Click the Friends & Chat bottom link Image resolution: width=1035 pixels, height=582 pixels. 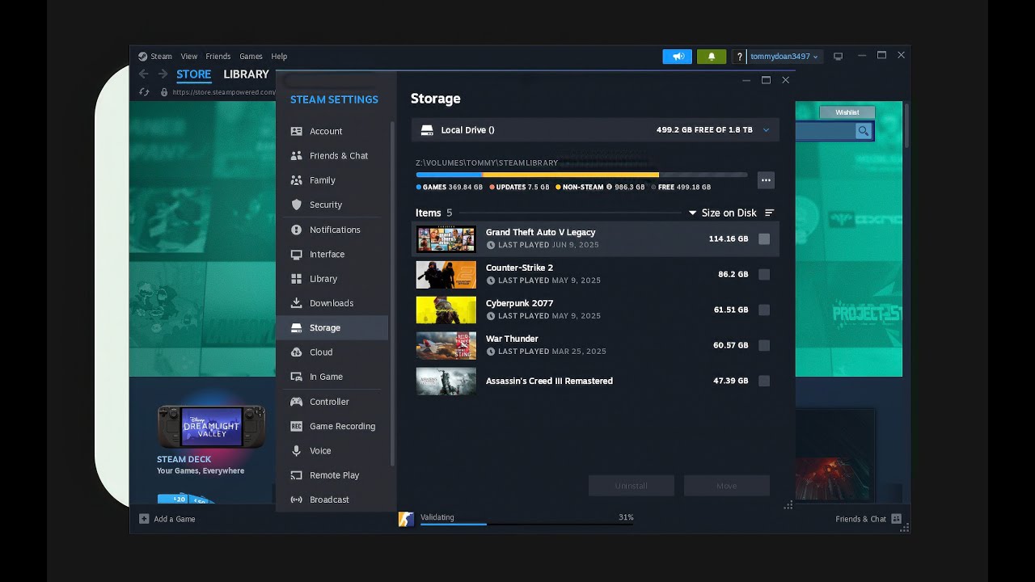click(x=861, y=519)
